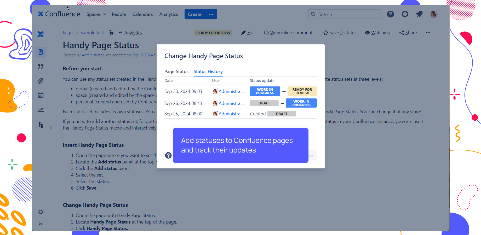Screen dimensions: 481x235
Task: Open the help question mark icon in header
Action: (390, 14)
